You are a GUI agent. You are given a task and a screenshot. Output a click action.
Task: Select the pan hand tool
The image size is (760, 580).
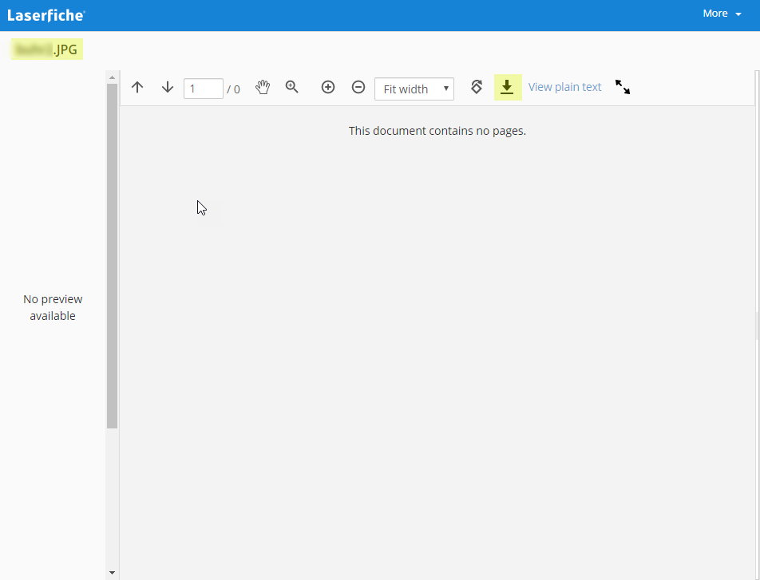(x=262, y=87)
